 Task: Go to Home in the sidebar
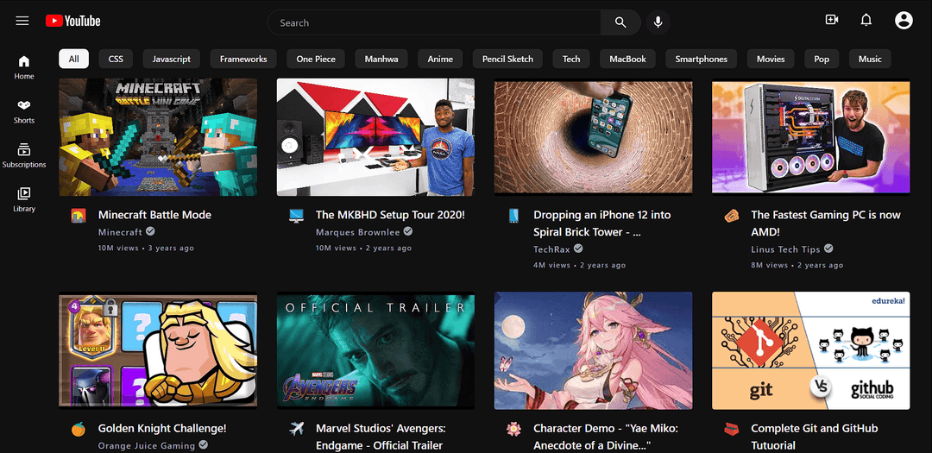pos(24,68)
